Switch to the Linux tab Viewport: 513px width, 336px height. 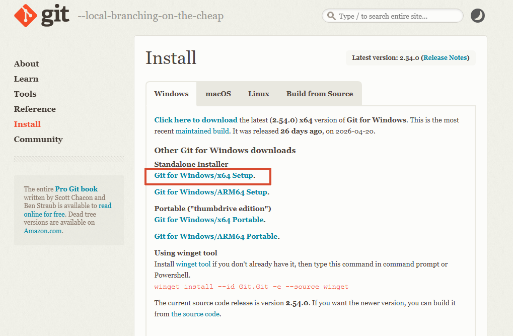tap(259, 94)
